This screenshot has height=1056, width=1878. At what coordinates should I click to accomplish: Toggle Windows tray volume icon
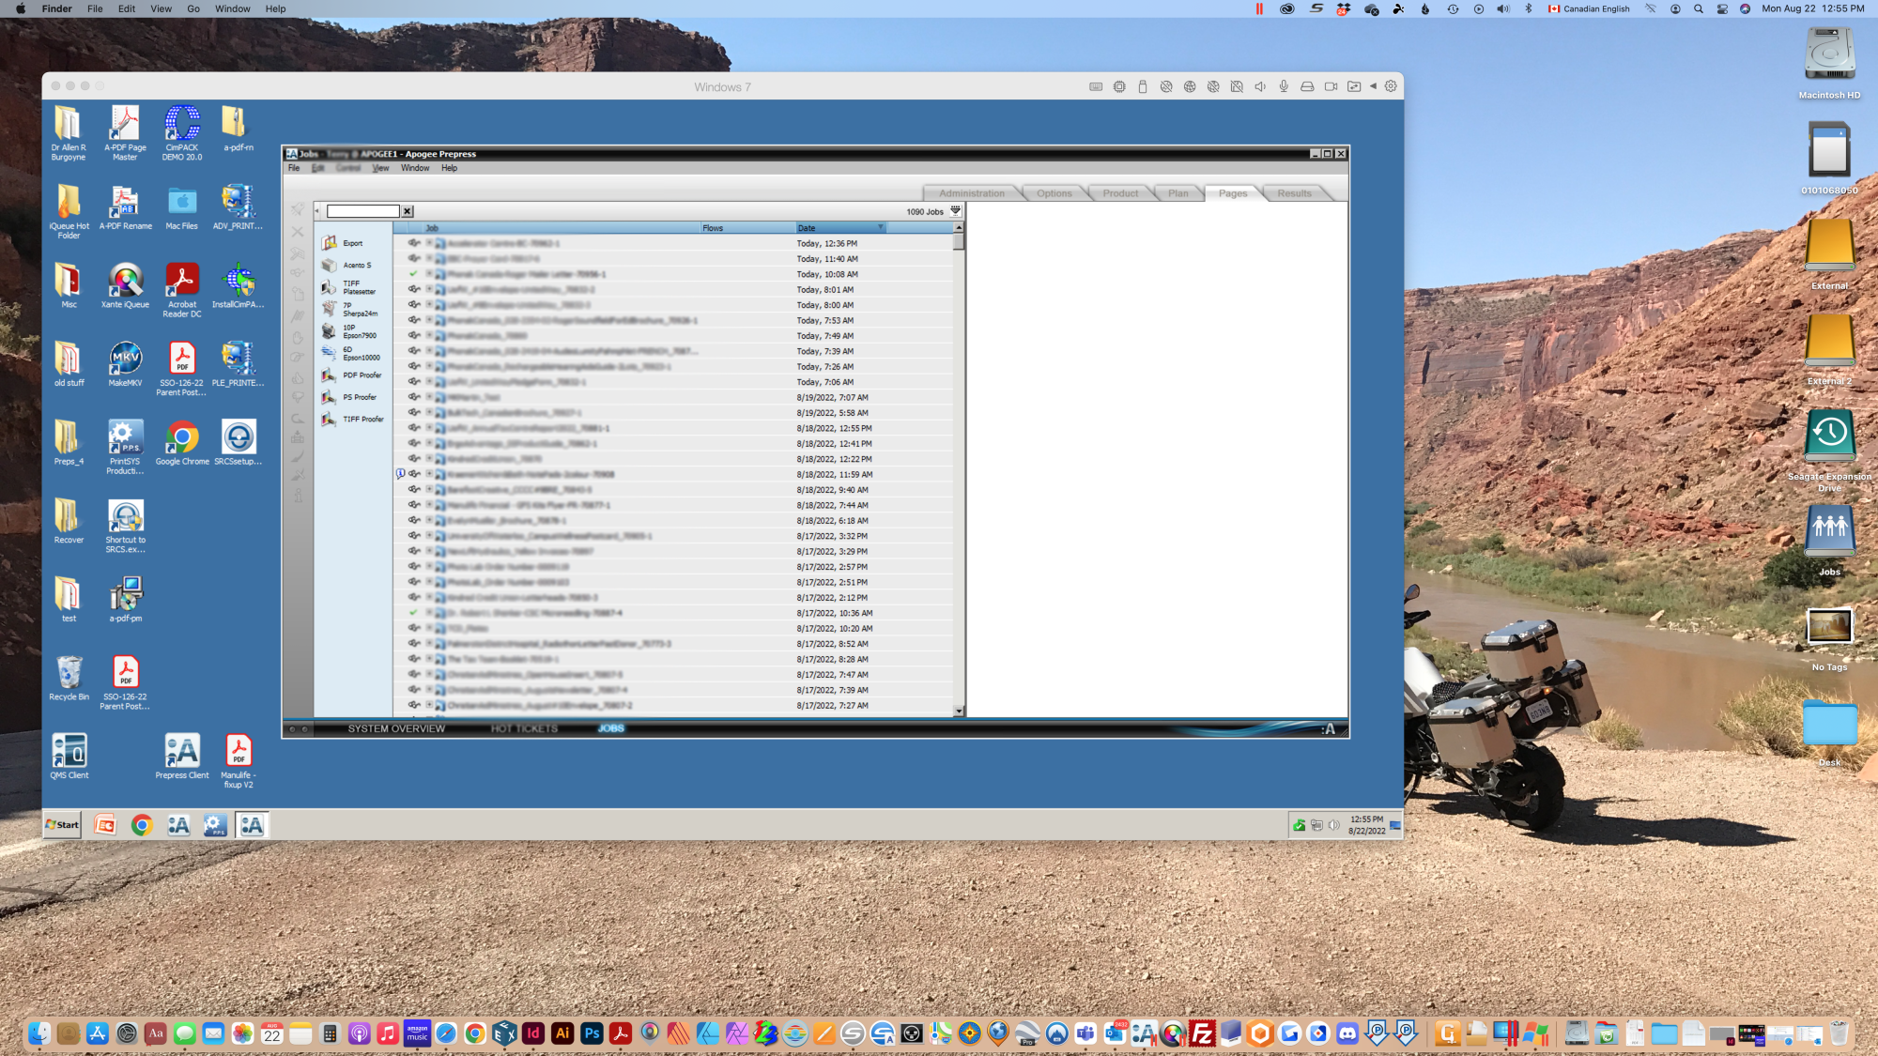point(1333,825)
